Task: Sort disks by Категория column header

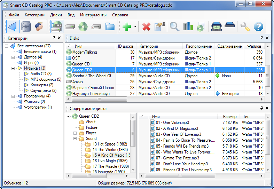Action: (x=148, y=46)
